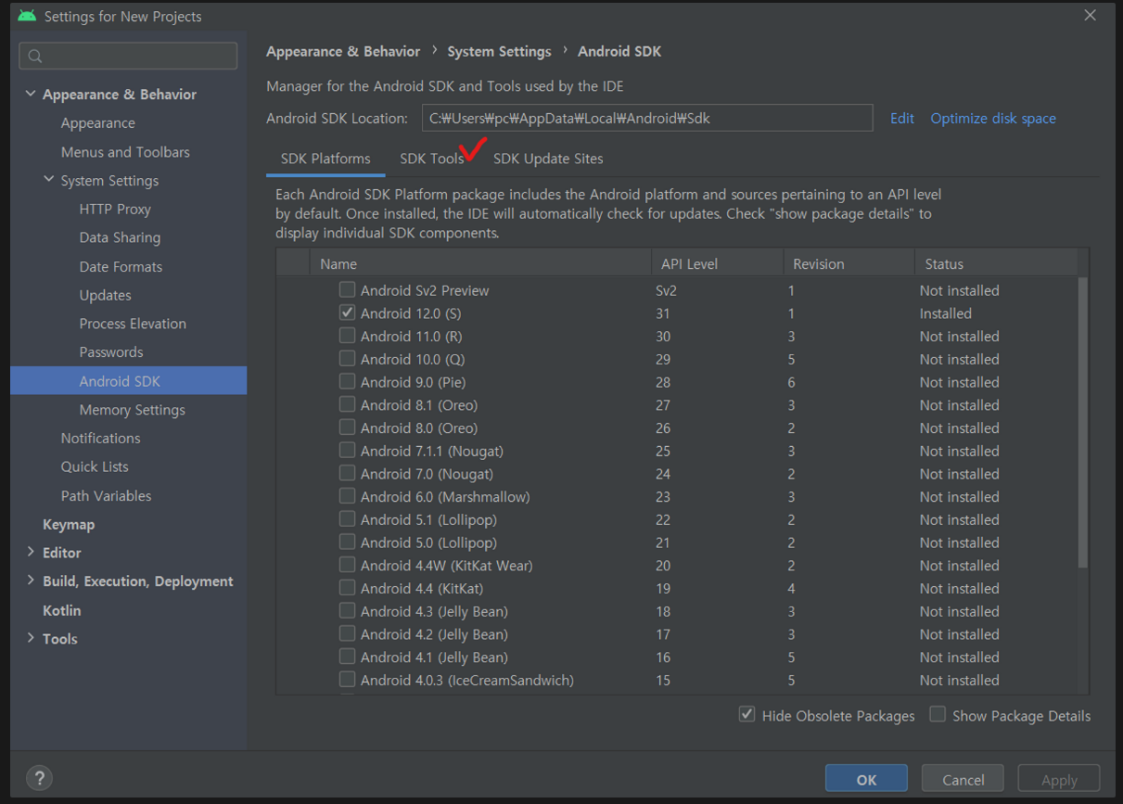Close the Settings for New Projects dialog
Image resolution: width=1123 pixels, height=804 pixels.
(1090, 16)
